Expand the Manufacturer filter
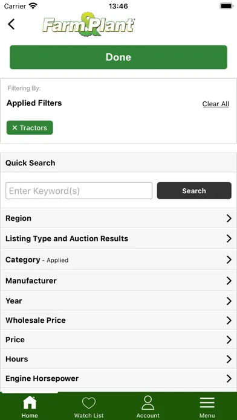Image resolution: width=237 pixels, height=420 pixels. (118, 281)
